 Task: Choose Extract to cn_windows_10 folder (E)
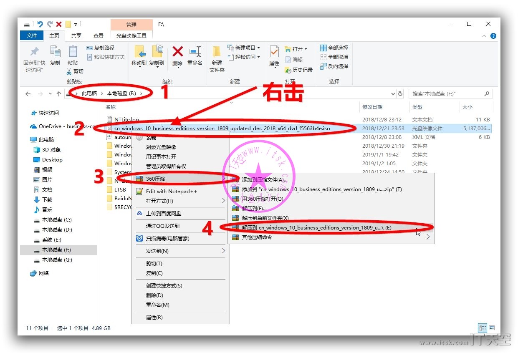[x=331, y=228]
